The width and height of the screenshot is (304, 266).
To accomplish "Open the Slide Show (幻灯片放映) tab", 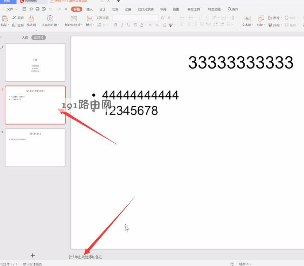I will [146, 9].
